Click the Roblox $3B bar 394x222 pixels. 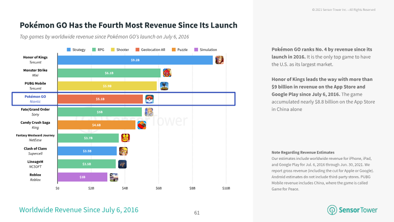click(x=82, y=177)
